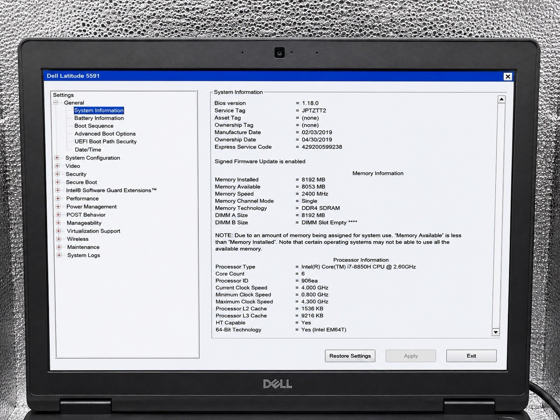Open Boot Sequence settings
Viewport: 560px width, 420px height.
click(94, 126)
